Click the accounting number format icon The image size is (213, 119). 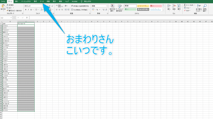tap(93, 10)
